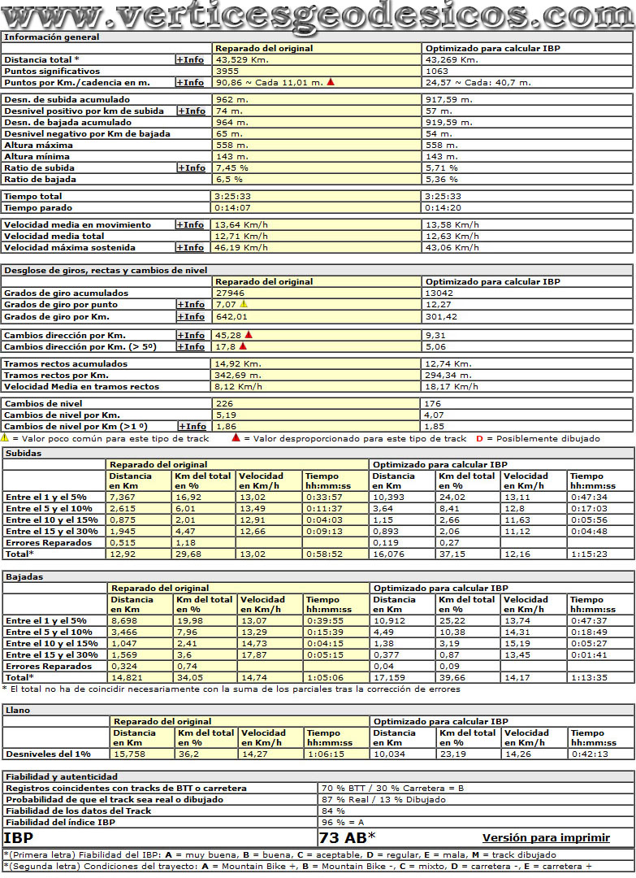Show +Info for Grados de giro por Km.
The image size is (636, 878).
click(191, 316)
